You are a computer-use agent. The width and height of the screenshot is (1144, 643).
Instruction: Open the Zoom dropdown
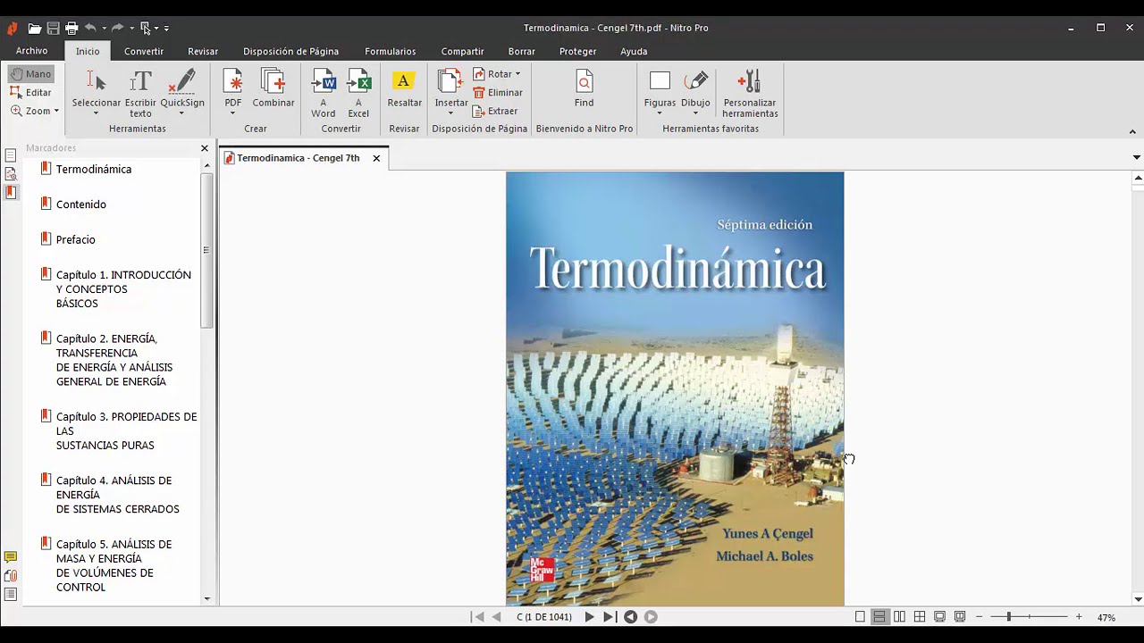click(35, 111)
